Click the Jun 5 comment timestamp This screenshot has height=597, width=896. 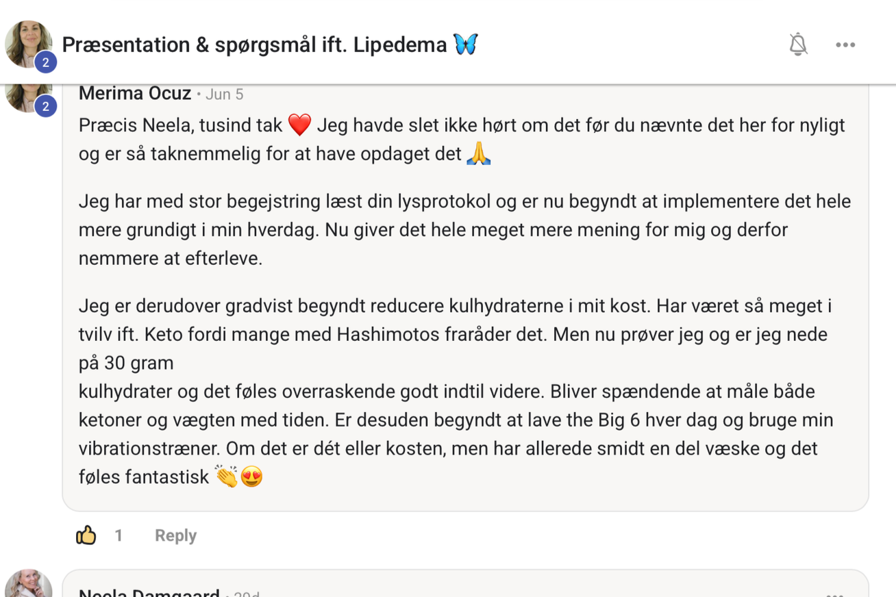[225, 94]
